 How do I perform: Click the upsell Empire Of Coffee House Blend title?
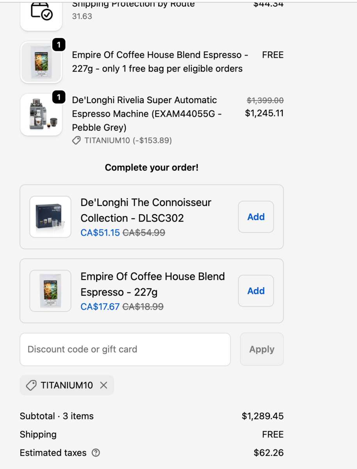tap(153, 284)
